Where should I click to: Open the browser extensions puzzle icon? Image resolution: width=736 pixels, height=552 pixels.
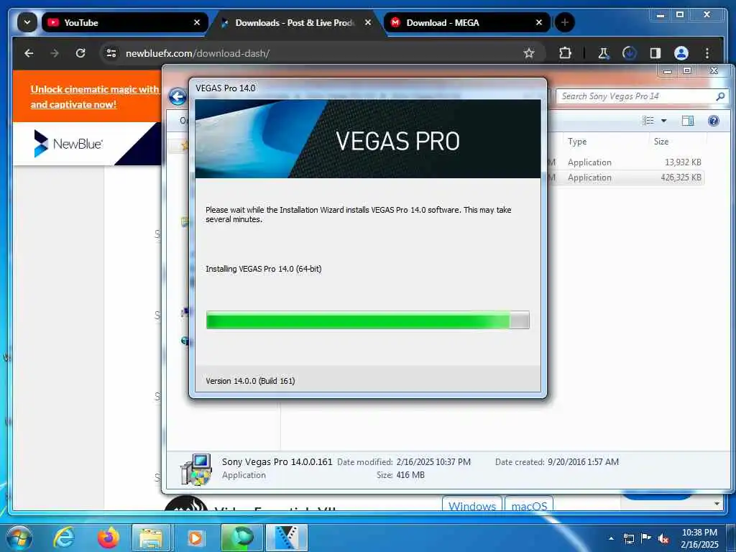point(565,53)
